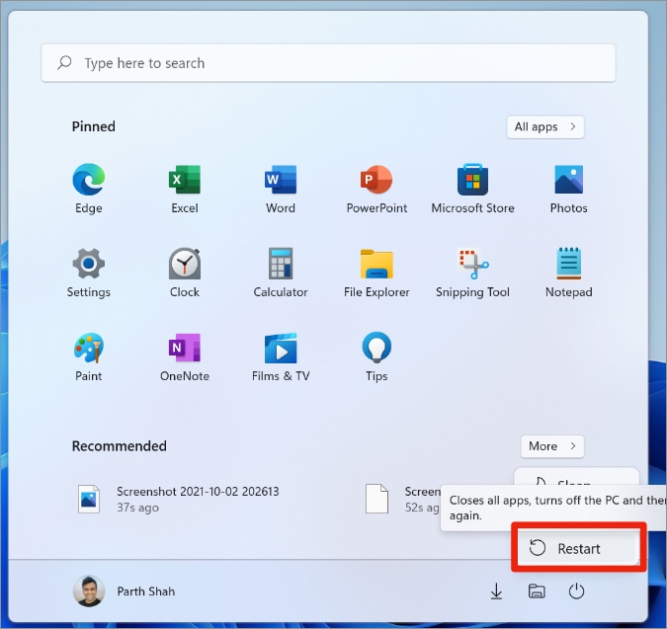Choose Sleep in the power menu
Screen dimensions: 667x629
tap(576, 478)
